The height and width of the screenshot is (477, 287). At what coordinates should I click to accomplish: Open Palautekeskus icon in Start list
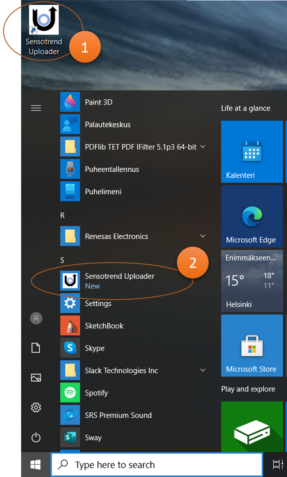coord(70,124)
